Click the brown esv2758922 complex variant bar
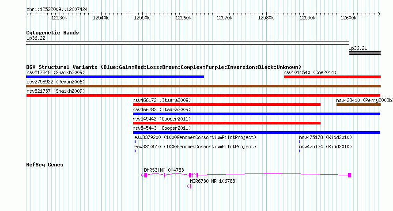The width and height of the screenshot is (393, 211). click(204, 86)
